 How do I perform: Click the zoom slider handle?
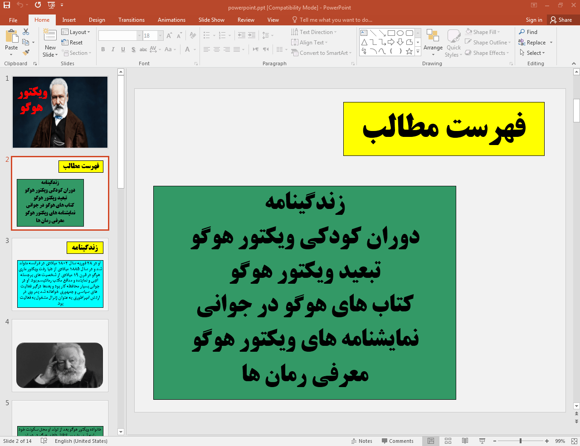(x=521, y=441)
